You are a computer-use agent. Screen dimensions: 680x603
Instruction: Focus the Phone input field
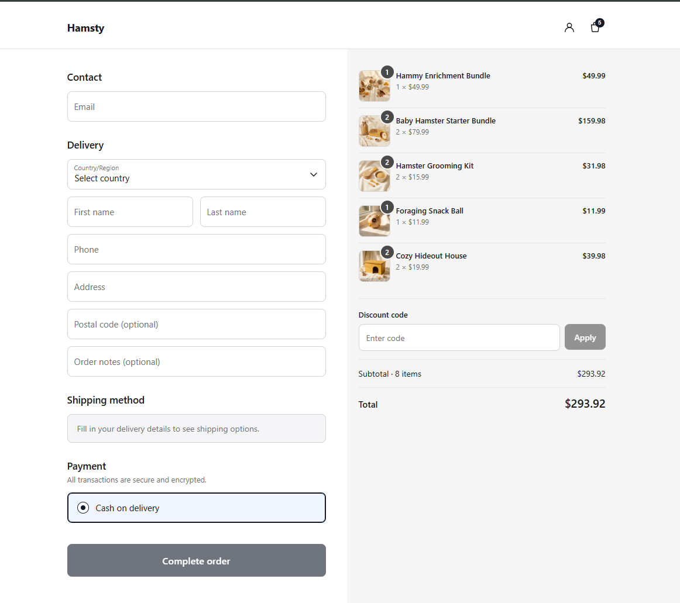pyautogui.click(x=197, y=249)
